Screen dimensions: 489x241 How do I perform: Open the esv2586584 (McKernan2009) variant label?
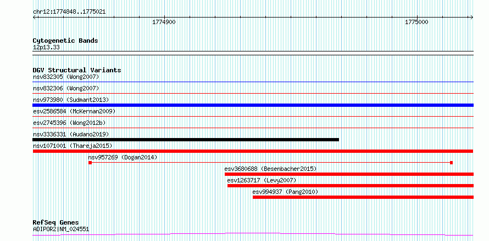pyautogui.click(x=74, y=111)
